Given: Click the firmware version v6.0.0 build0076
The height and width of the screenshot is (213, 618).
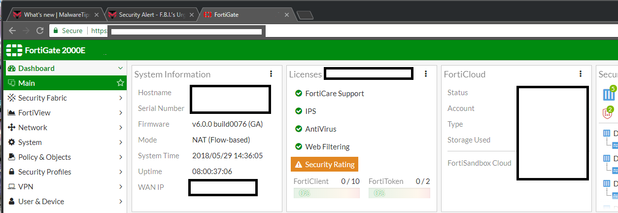Looking at the screenshot, I should pyautogui.click(x=228, y=124).
